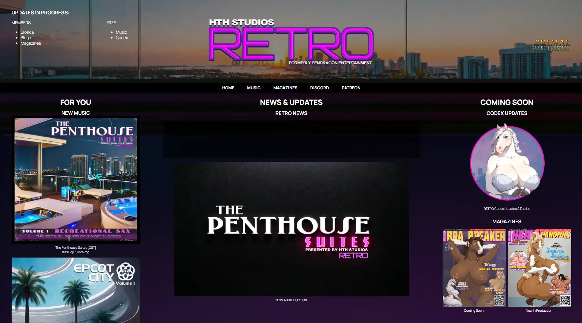Open the PATREON navigation link
The width and height of the screenshot is (582, 323).
coord(351,88)
